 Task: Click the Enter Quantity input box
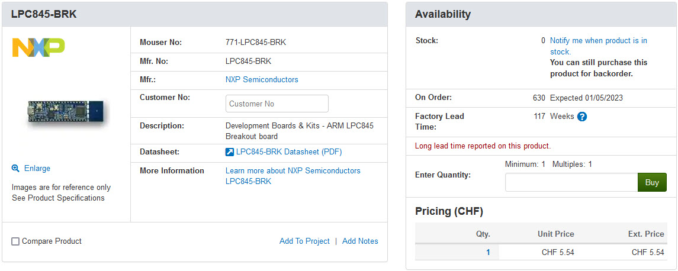click(571, 182)
